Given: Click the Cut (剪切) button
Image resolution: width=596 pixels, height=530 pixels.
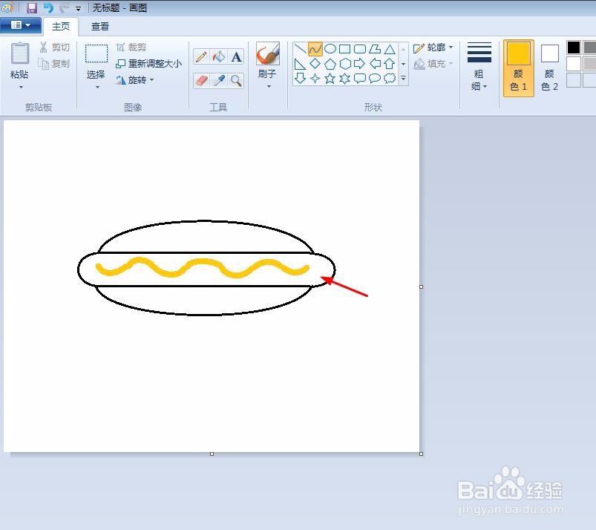Looking at the screenshot, I should (x=55, y=48).
